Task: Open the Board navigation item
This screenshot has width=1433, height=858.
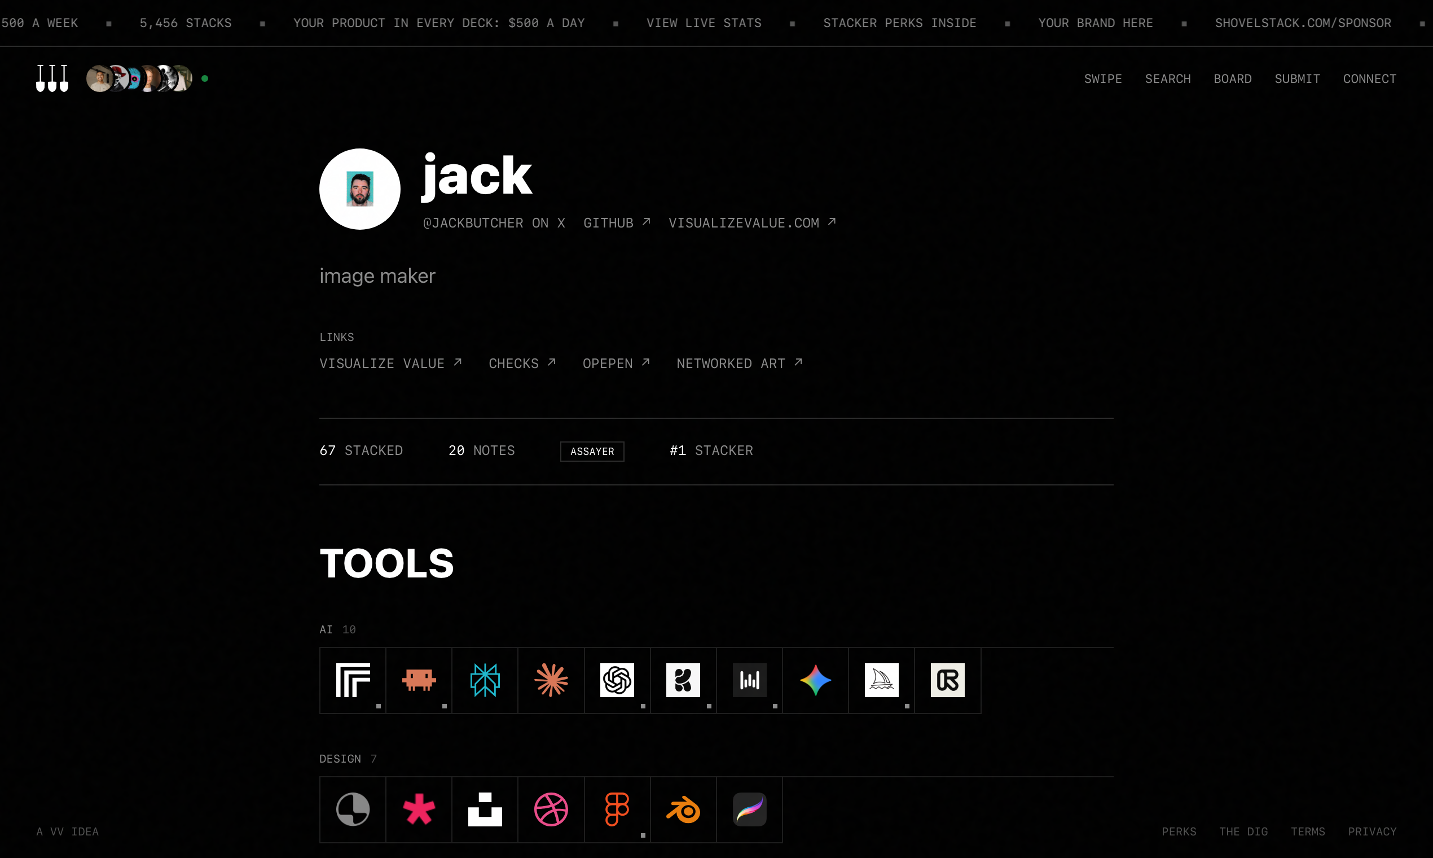Action: click(x=1233, y=78)
